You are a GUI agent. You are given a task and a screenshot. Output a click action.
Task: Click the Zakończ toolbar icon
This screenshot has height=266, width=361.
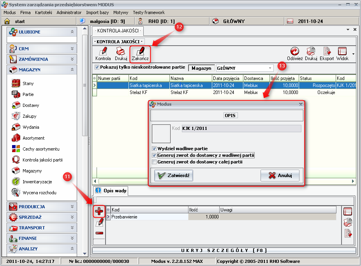pyautogui.click(x=140, y=51)
